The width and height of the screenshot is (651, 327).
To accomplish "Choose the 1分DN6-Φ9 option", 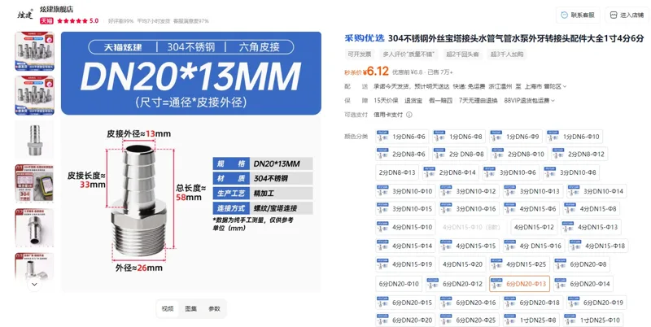I will 516,137.
